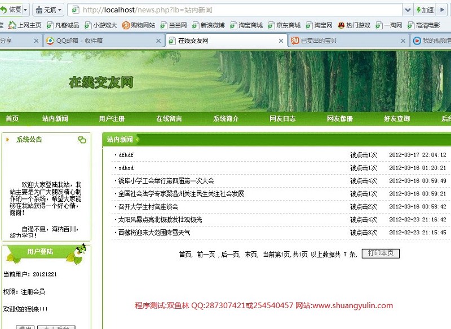This screenshot has height=329, width=451.
Task: Close the 分享 tab
Action: click(36, 41)
